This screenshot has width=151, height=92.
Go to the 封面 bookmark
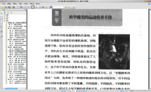(x=7, y=15)
